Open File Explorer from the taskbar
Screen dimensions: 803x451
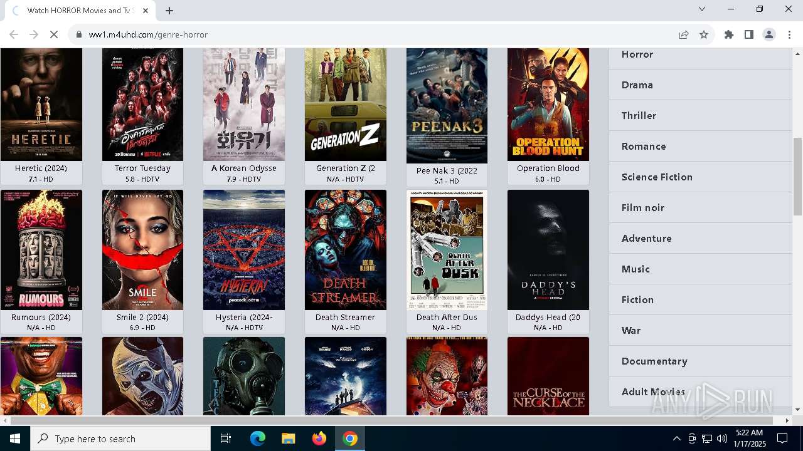pos(289,438)
